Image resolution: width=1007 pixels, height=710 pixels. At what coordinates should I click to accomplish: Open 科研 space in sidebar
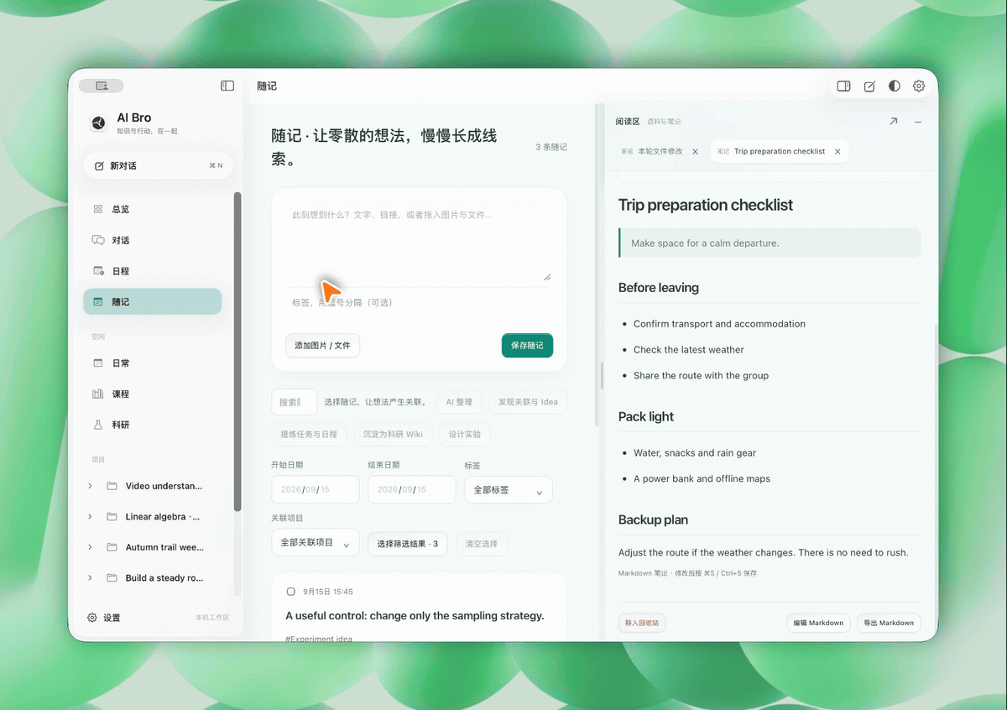tap(153, 425)
